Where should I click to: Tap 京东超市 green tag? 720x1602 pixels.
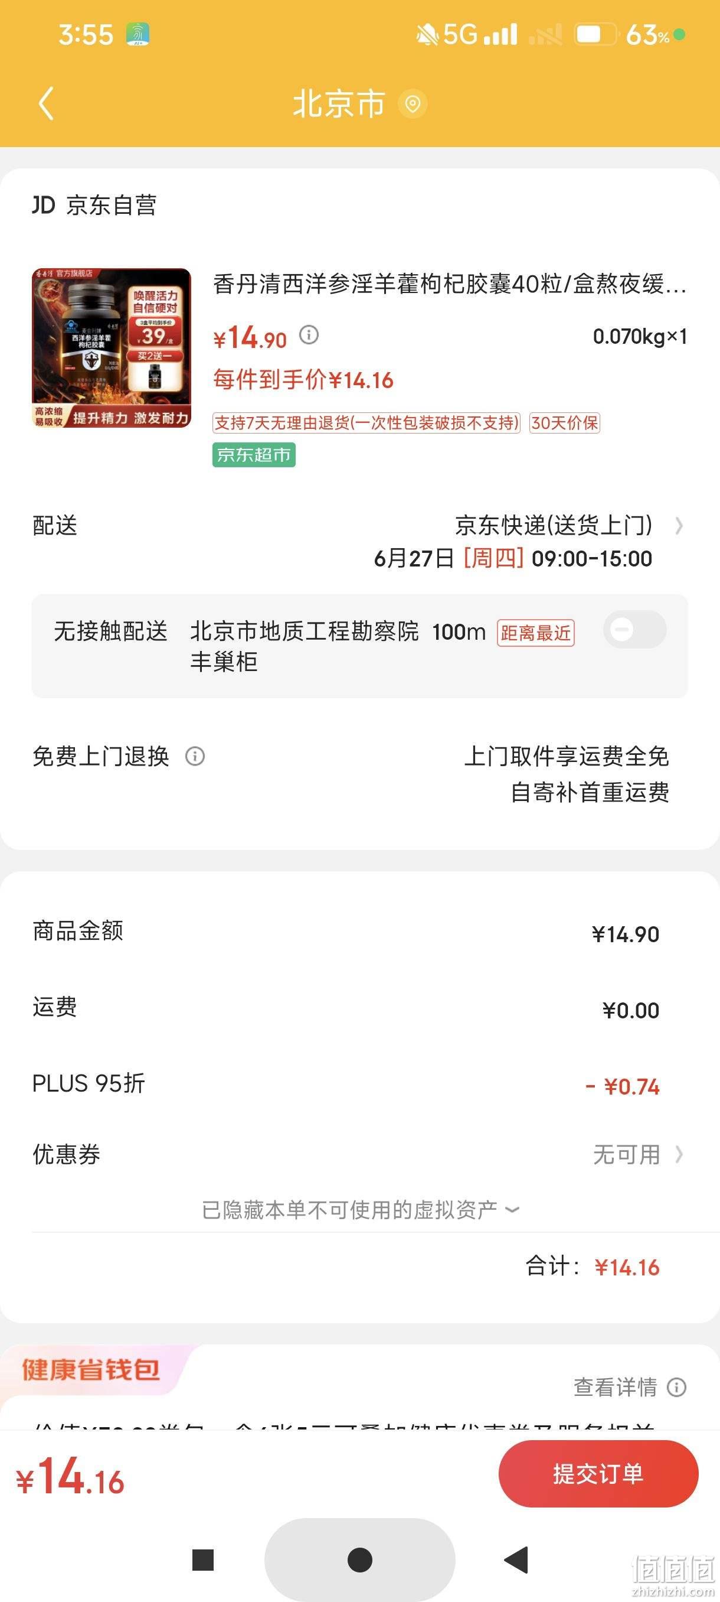click(x=253, y=455)
